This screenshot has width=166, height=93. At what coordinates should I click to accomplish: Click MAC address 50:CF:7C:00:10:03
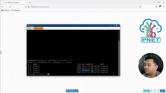pyautogui.click(x=91, y=72)
